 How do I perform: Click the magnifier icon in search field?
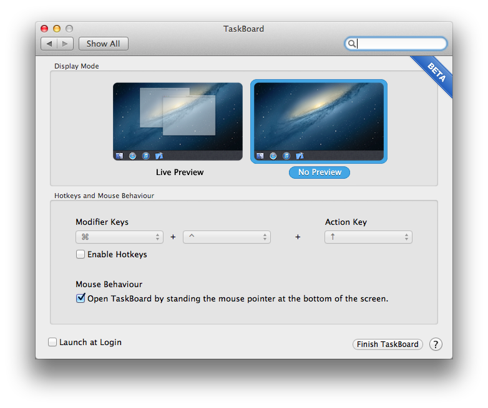pyautogui.click(x=352, y=44)
